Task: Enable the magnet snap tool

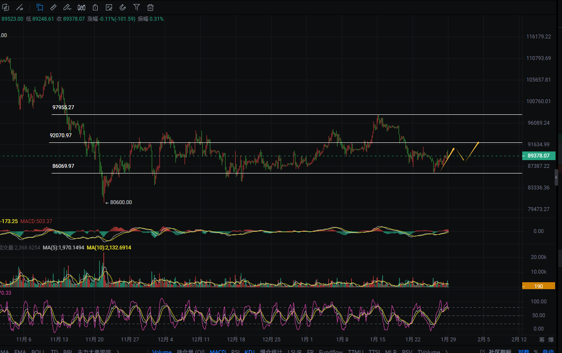Action: tap(123, 7)
